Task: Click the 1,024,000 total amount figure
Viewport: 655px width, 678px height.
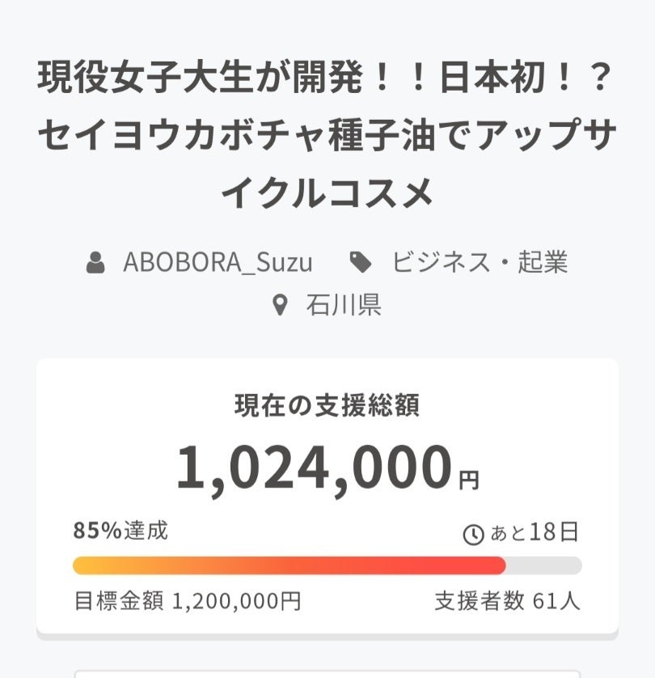Action: [314, 468]
